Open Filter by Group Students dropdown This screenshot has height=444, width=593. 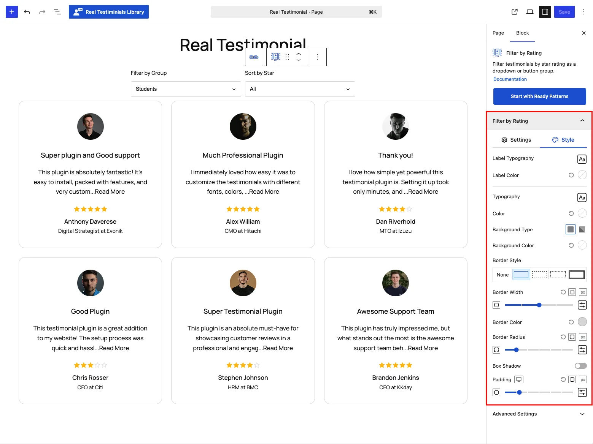click(x=186, y=89)
